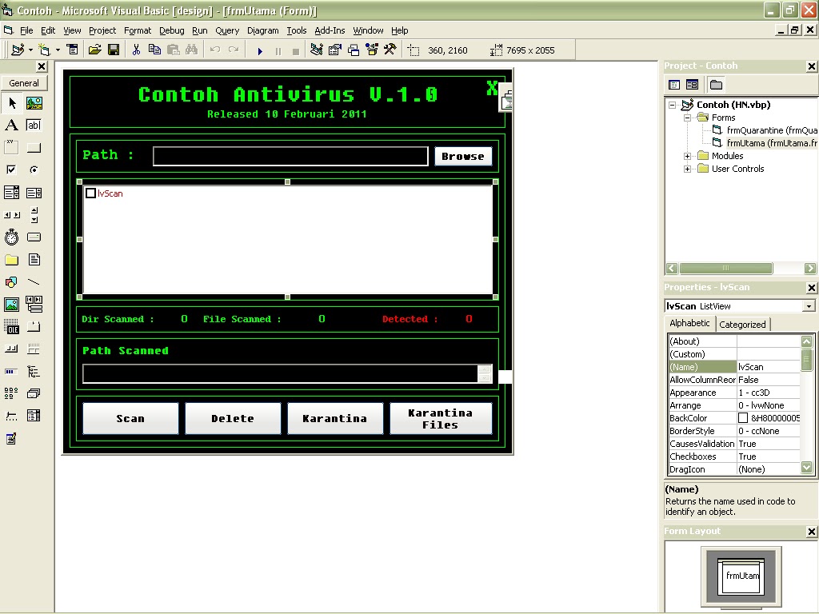Click the BackColor color swatch
This screenshot has height=614, width=819.
(743, 418)
